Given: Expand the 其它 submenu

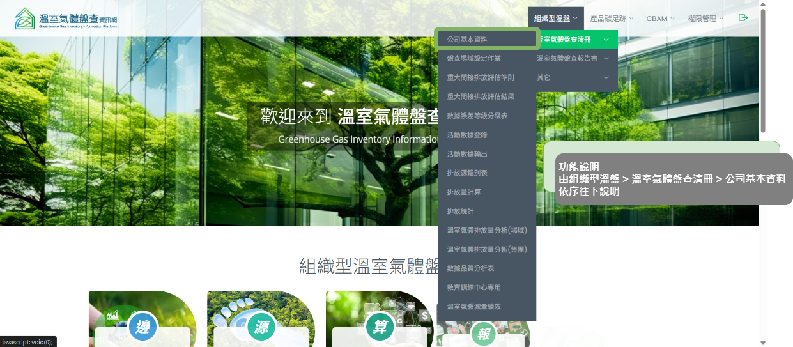Looking at the screenshot, I should (573, 77).
